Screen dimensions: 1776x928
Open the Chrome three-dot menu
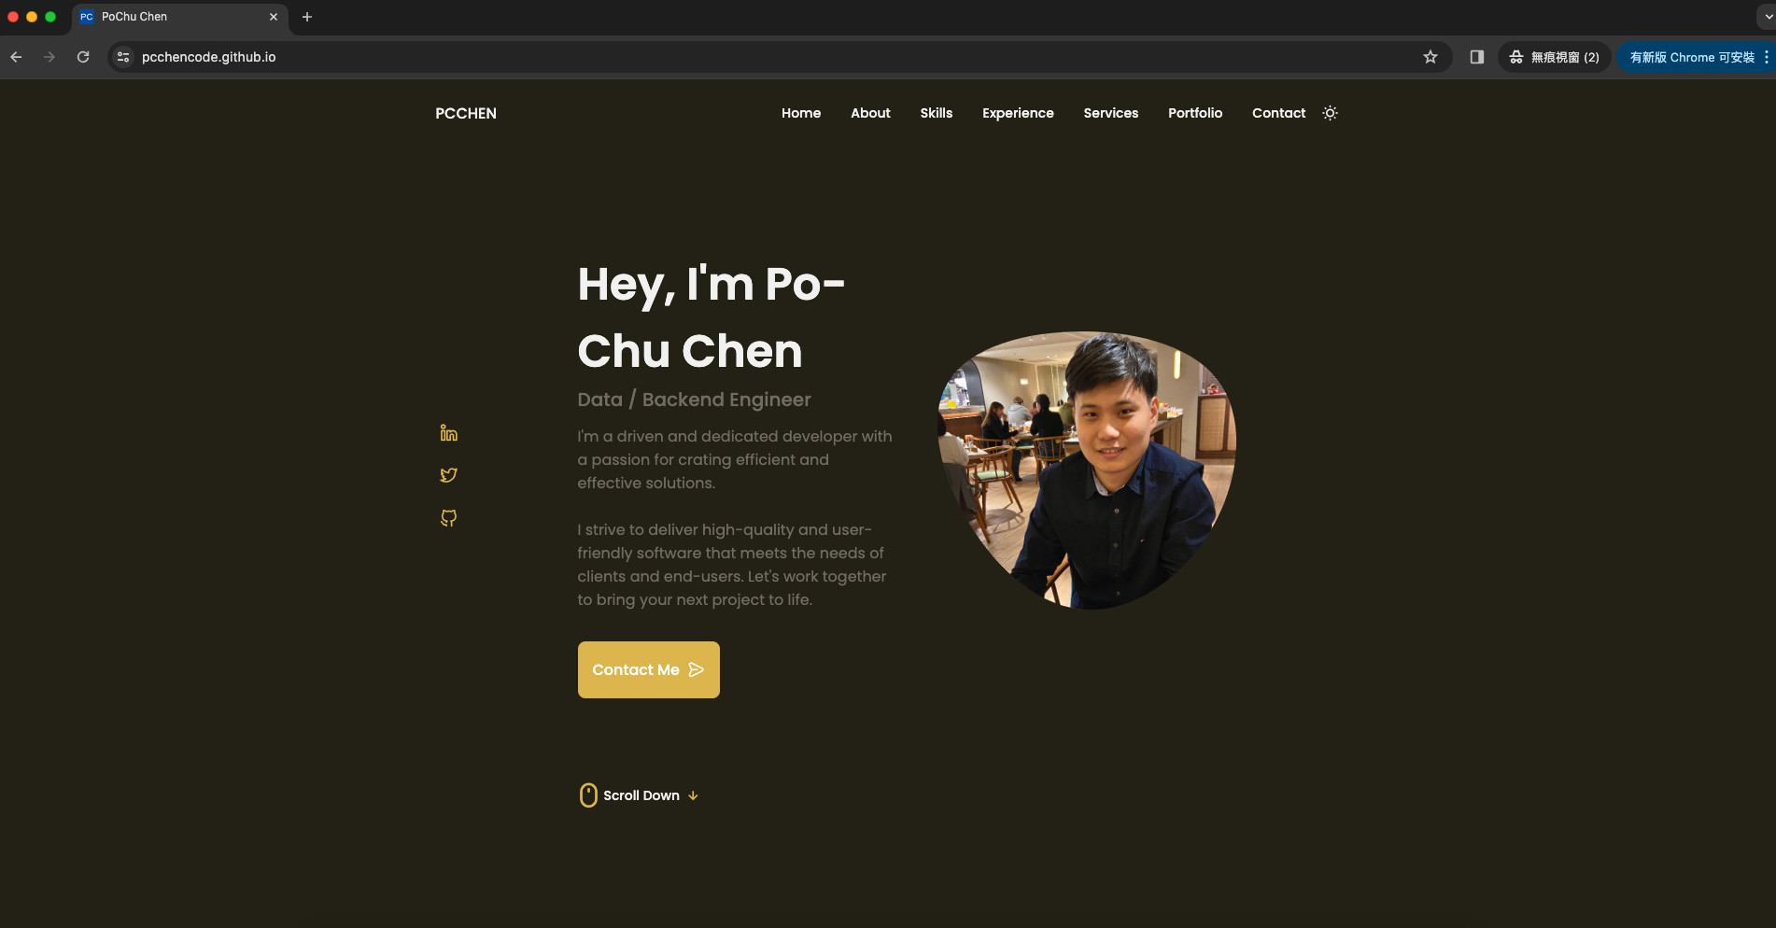pos(1767,57)
